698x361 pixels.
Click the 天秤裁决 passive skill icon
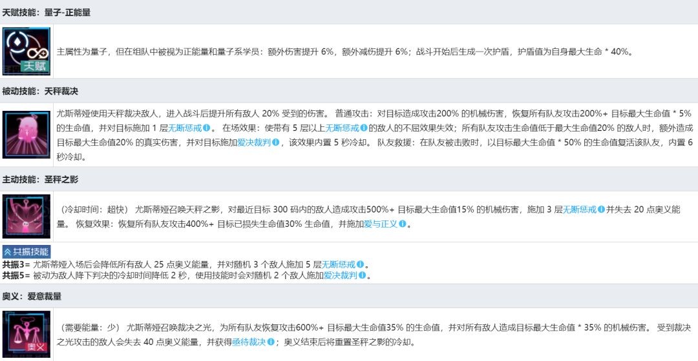(26, 135)
